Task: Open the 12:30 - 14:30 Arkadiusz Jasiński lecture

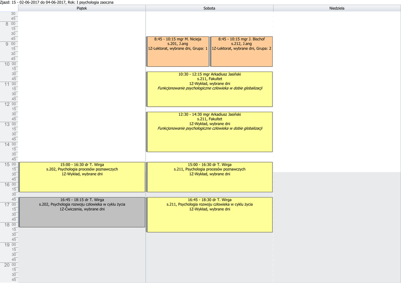Action: [x=210, y=132]
